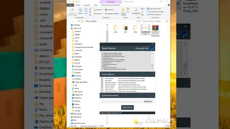Select the adb folder icon

tap(115, 28)
